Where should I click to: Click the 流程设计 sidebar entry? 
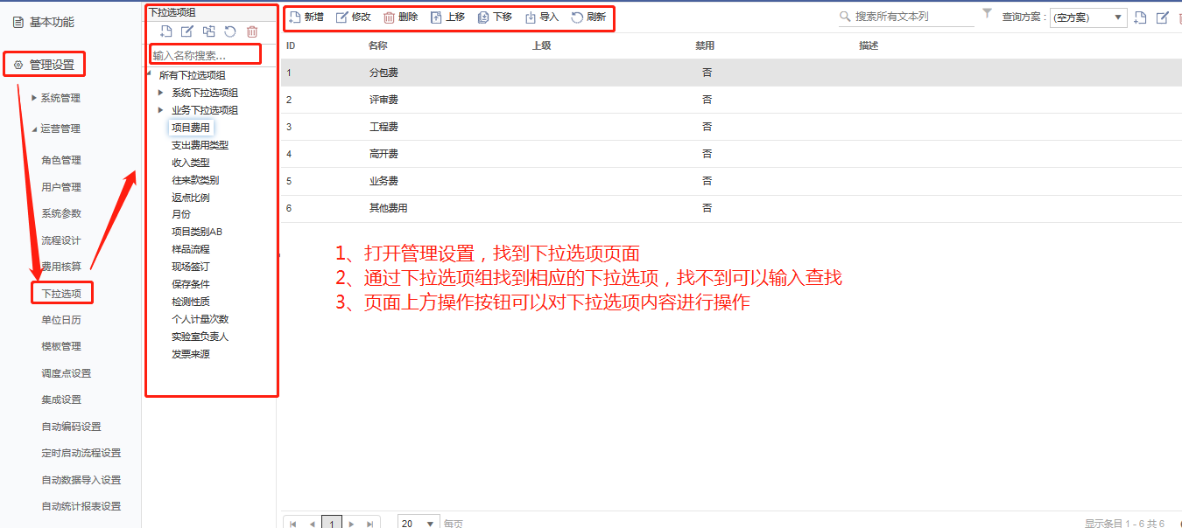60,239
